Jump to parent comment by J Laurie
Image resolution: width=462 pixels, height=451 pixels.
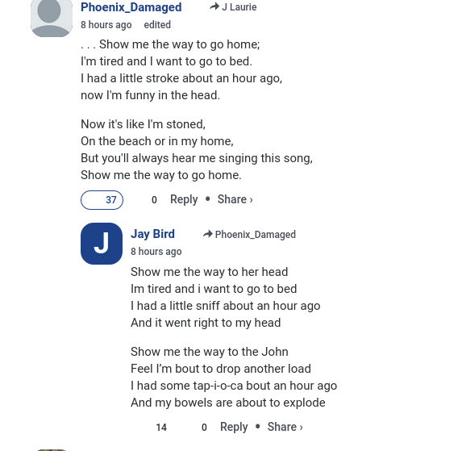(x=239, y=6)
